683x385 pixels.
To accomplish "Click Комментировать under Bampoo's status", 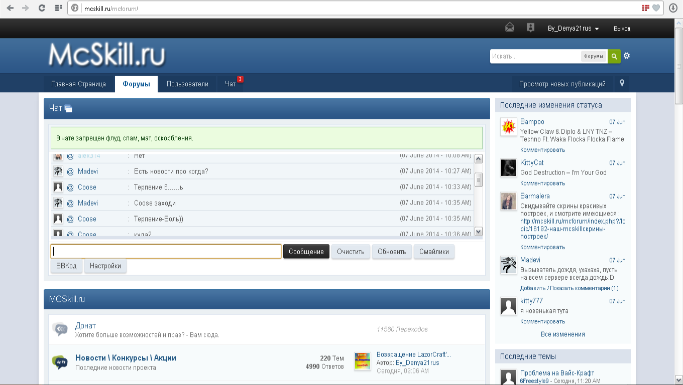I will point(542,150).
